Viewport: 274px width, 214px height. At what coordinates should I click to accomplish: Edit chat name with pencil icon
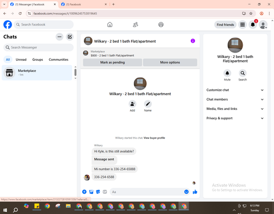coord(148,104)
